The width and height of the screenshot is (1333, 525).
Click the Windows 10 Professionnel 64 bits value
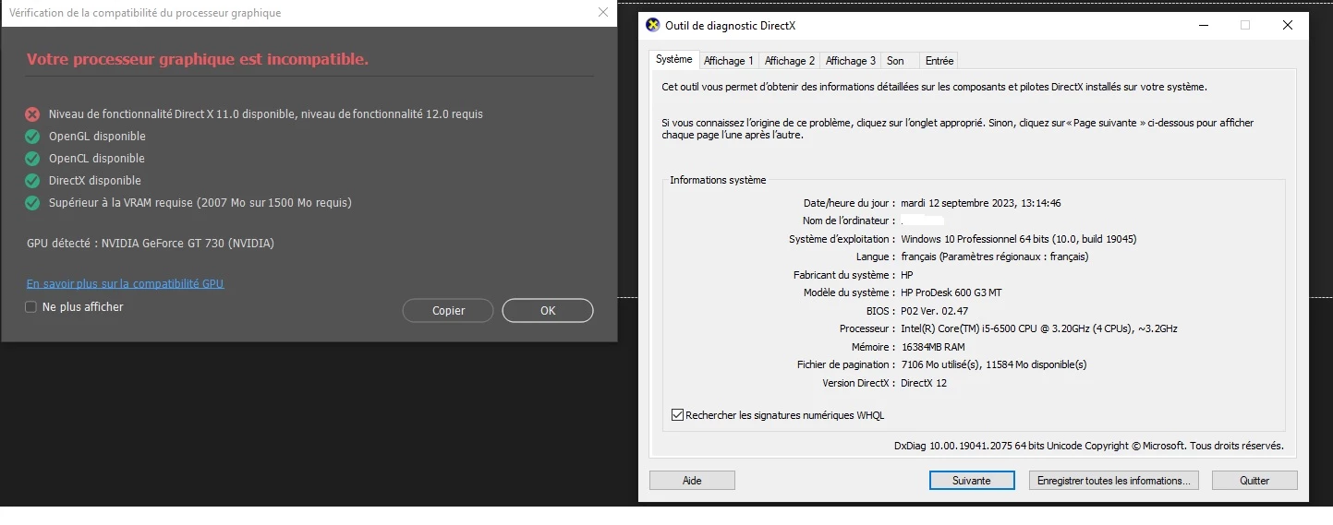click(1019, 239)
